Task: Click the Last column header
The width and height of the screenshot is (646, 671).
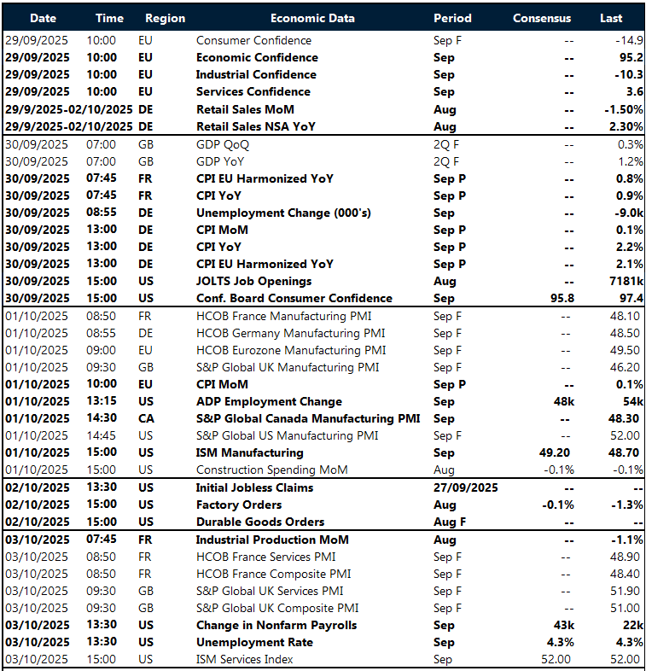Action: click(x=611, y=18)
